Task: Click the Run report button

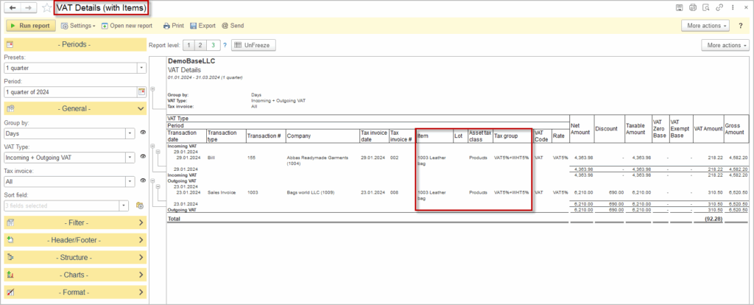Action: [30, 25]
